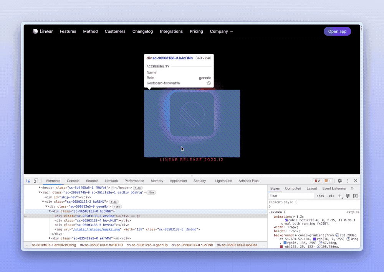Select the hA-dMcB div row
The image size is (384, 272).
point(146,220)
